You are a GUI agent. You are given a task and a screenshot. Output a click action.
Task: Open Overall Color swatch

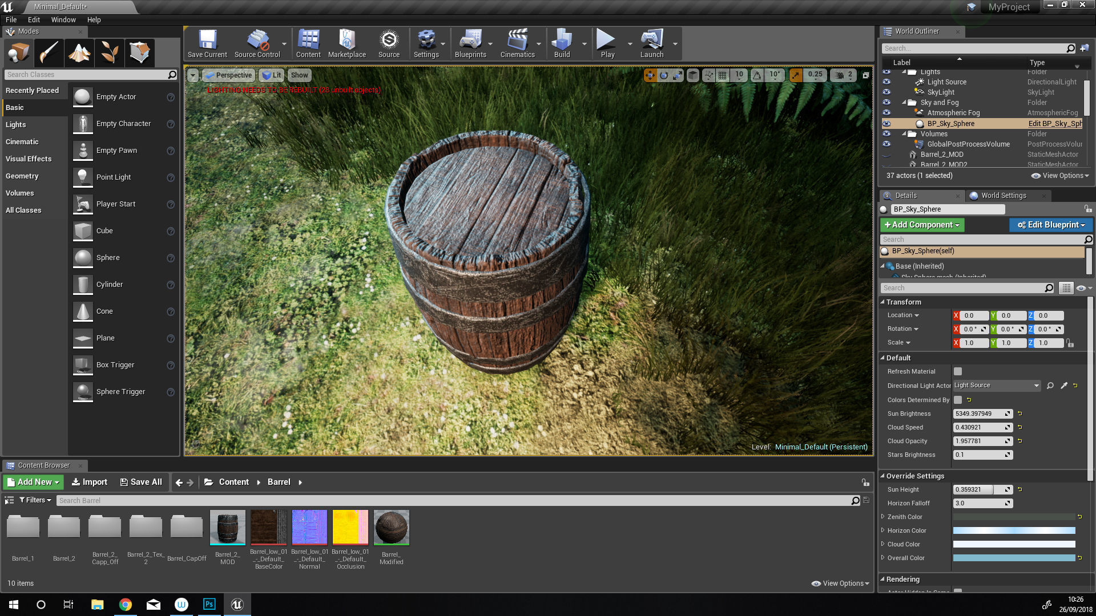click(1014, 558)
